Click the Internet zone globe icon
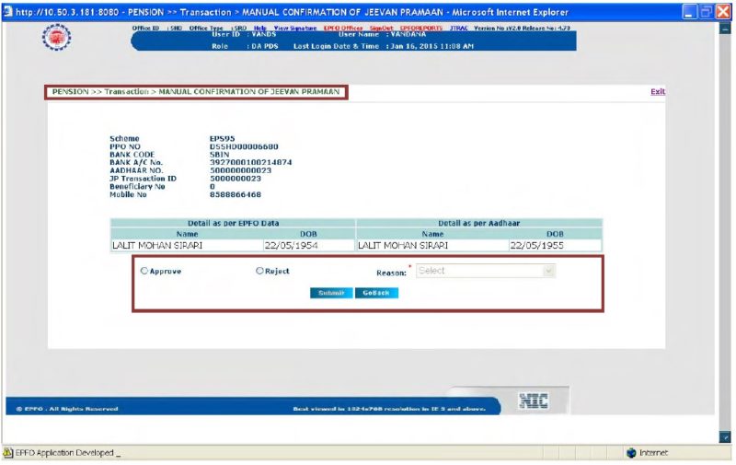This screenshot has width=736, height=465. pyautogui.click(x=631, y=453)
